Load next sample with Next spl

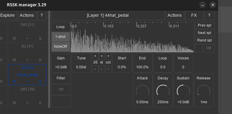(x=204, y=33)
